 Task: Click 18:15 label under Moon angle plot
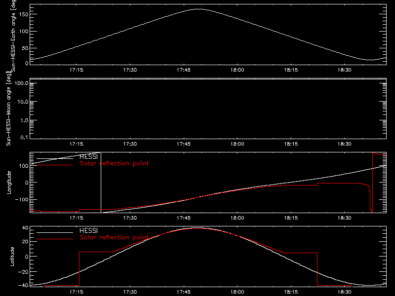pos(291,144)
